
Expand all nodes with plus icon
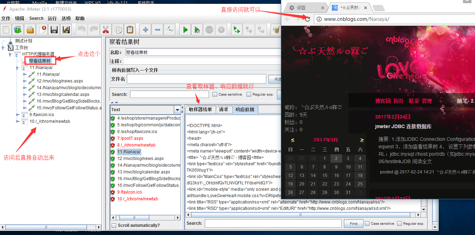(145, 30)
